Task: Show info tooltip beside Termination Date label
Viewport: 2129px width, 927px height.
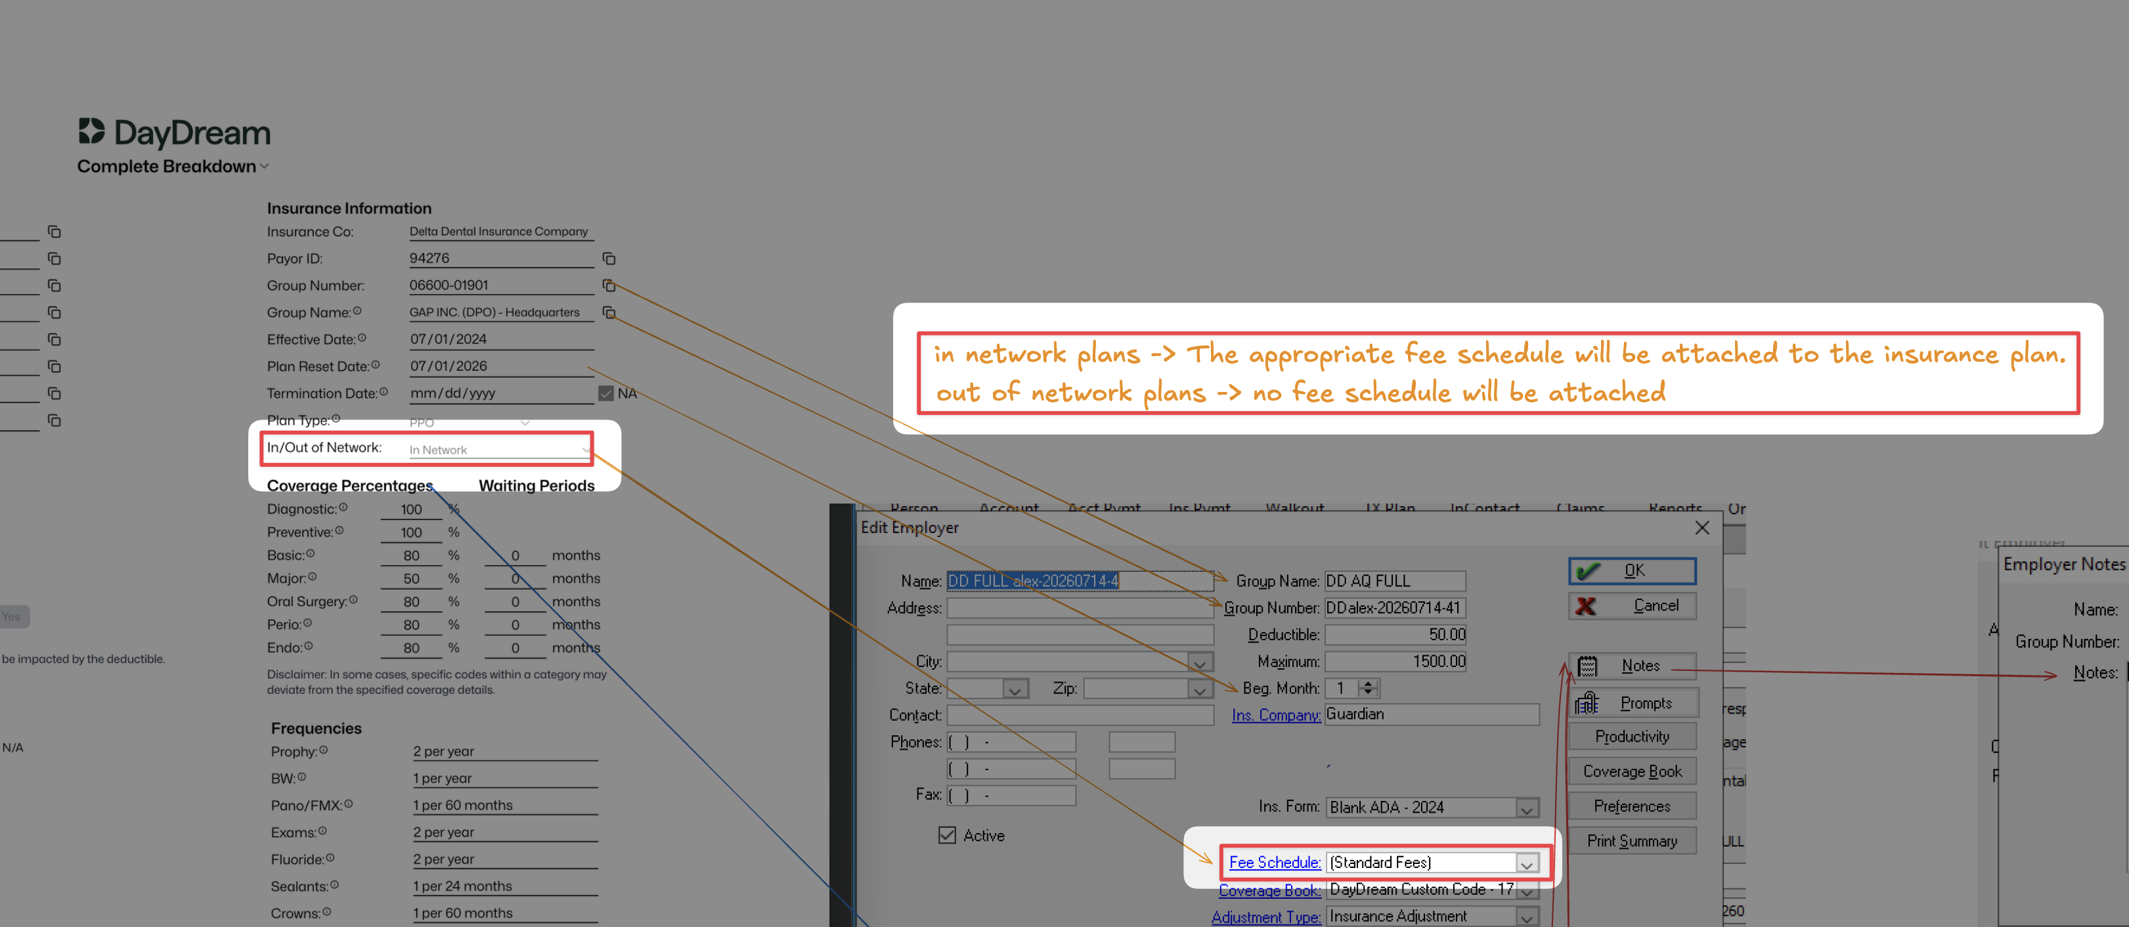Action: (x=384, y=392)
